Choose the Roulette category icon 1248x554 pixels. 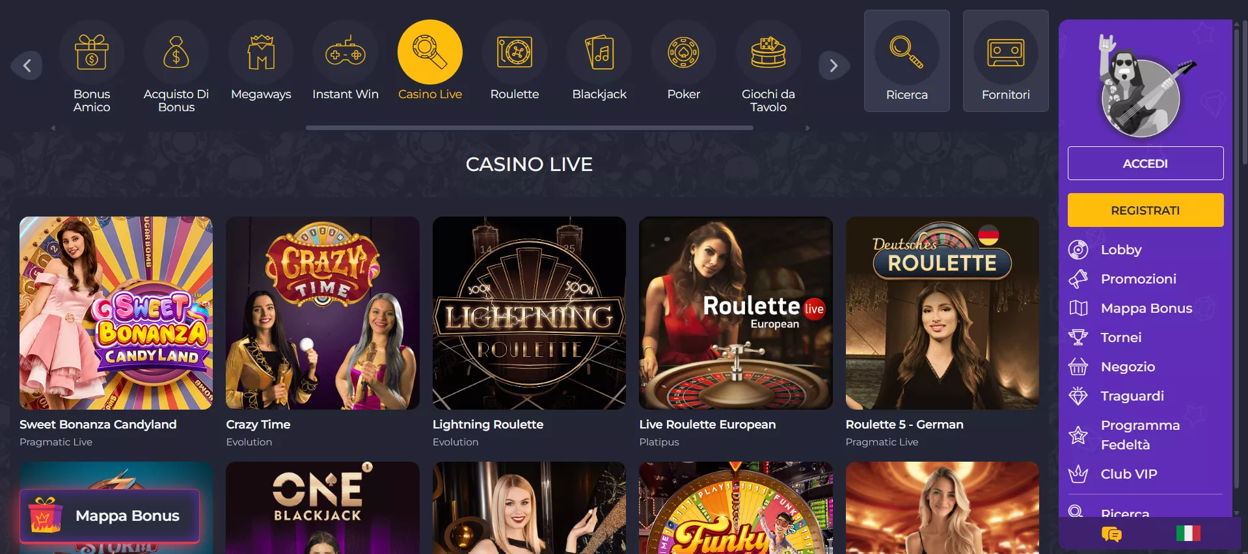click(515, 53)
